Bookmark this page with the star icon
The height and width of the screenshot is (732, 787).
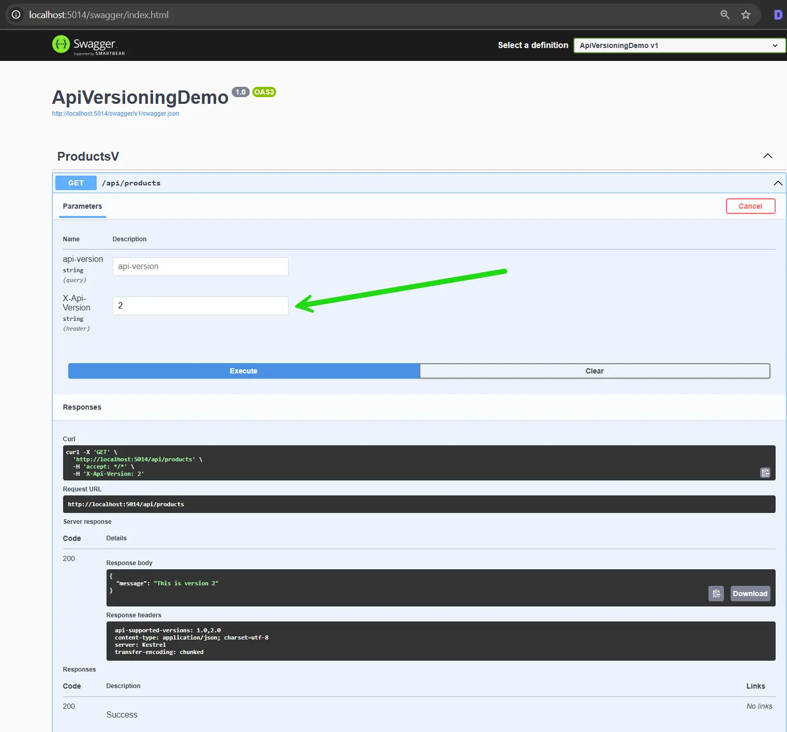746,14
